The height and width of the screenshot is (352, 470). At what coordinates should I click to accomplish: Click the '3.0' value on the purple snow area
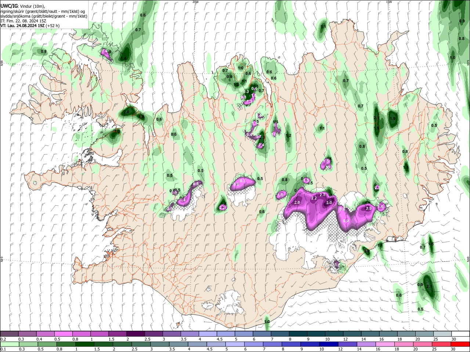(x=329, y=202)
